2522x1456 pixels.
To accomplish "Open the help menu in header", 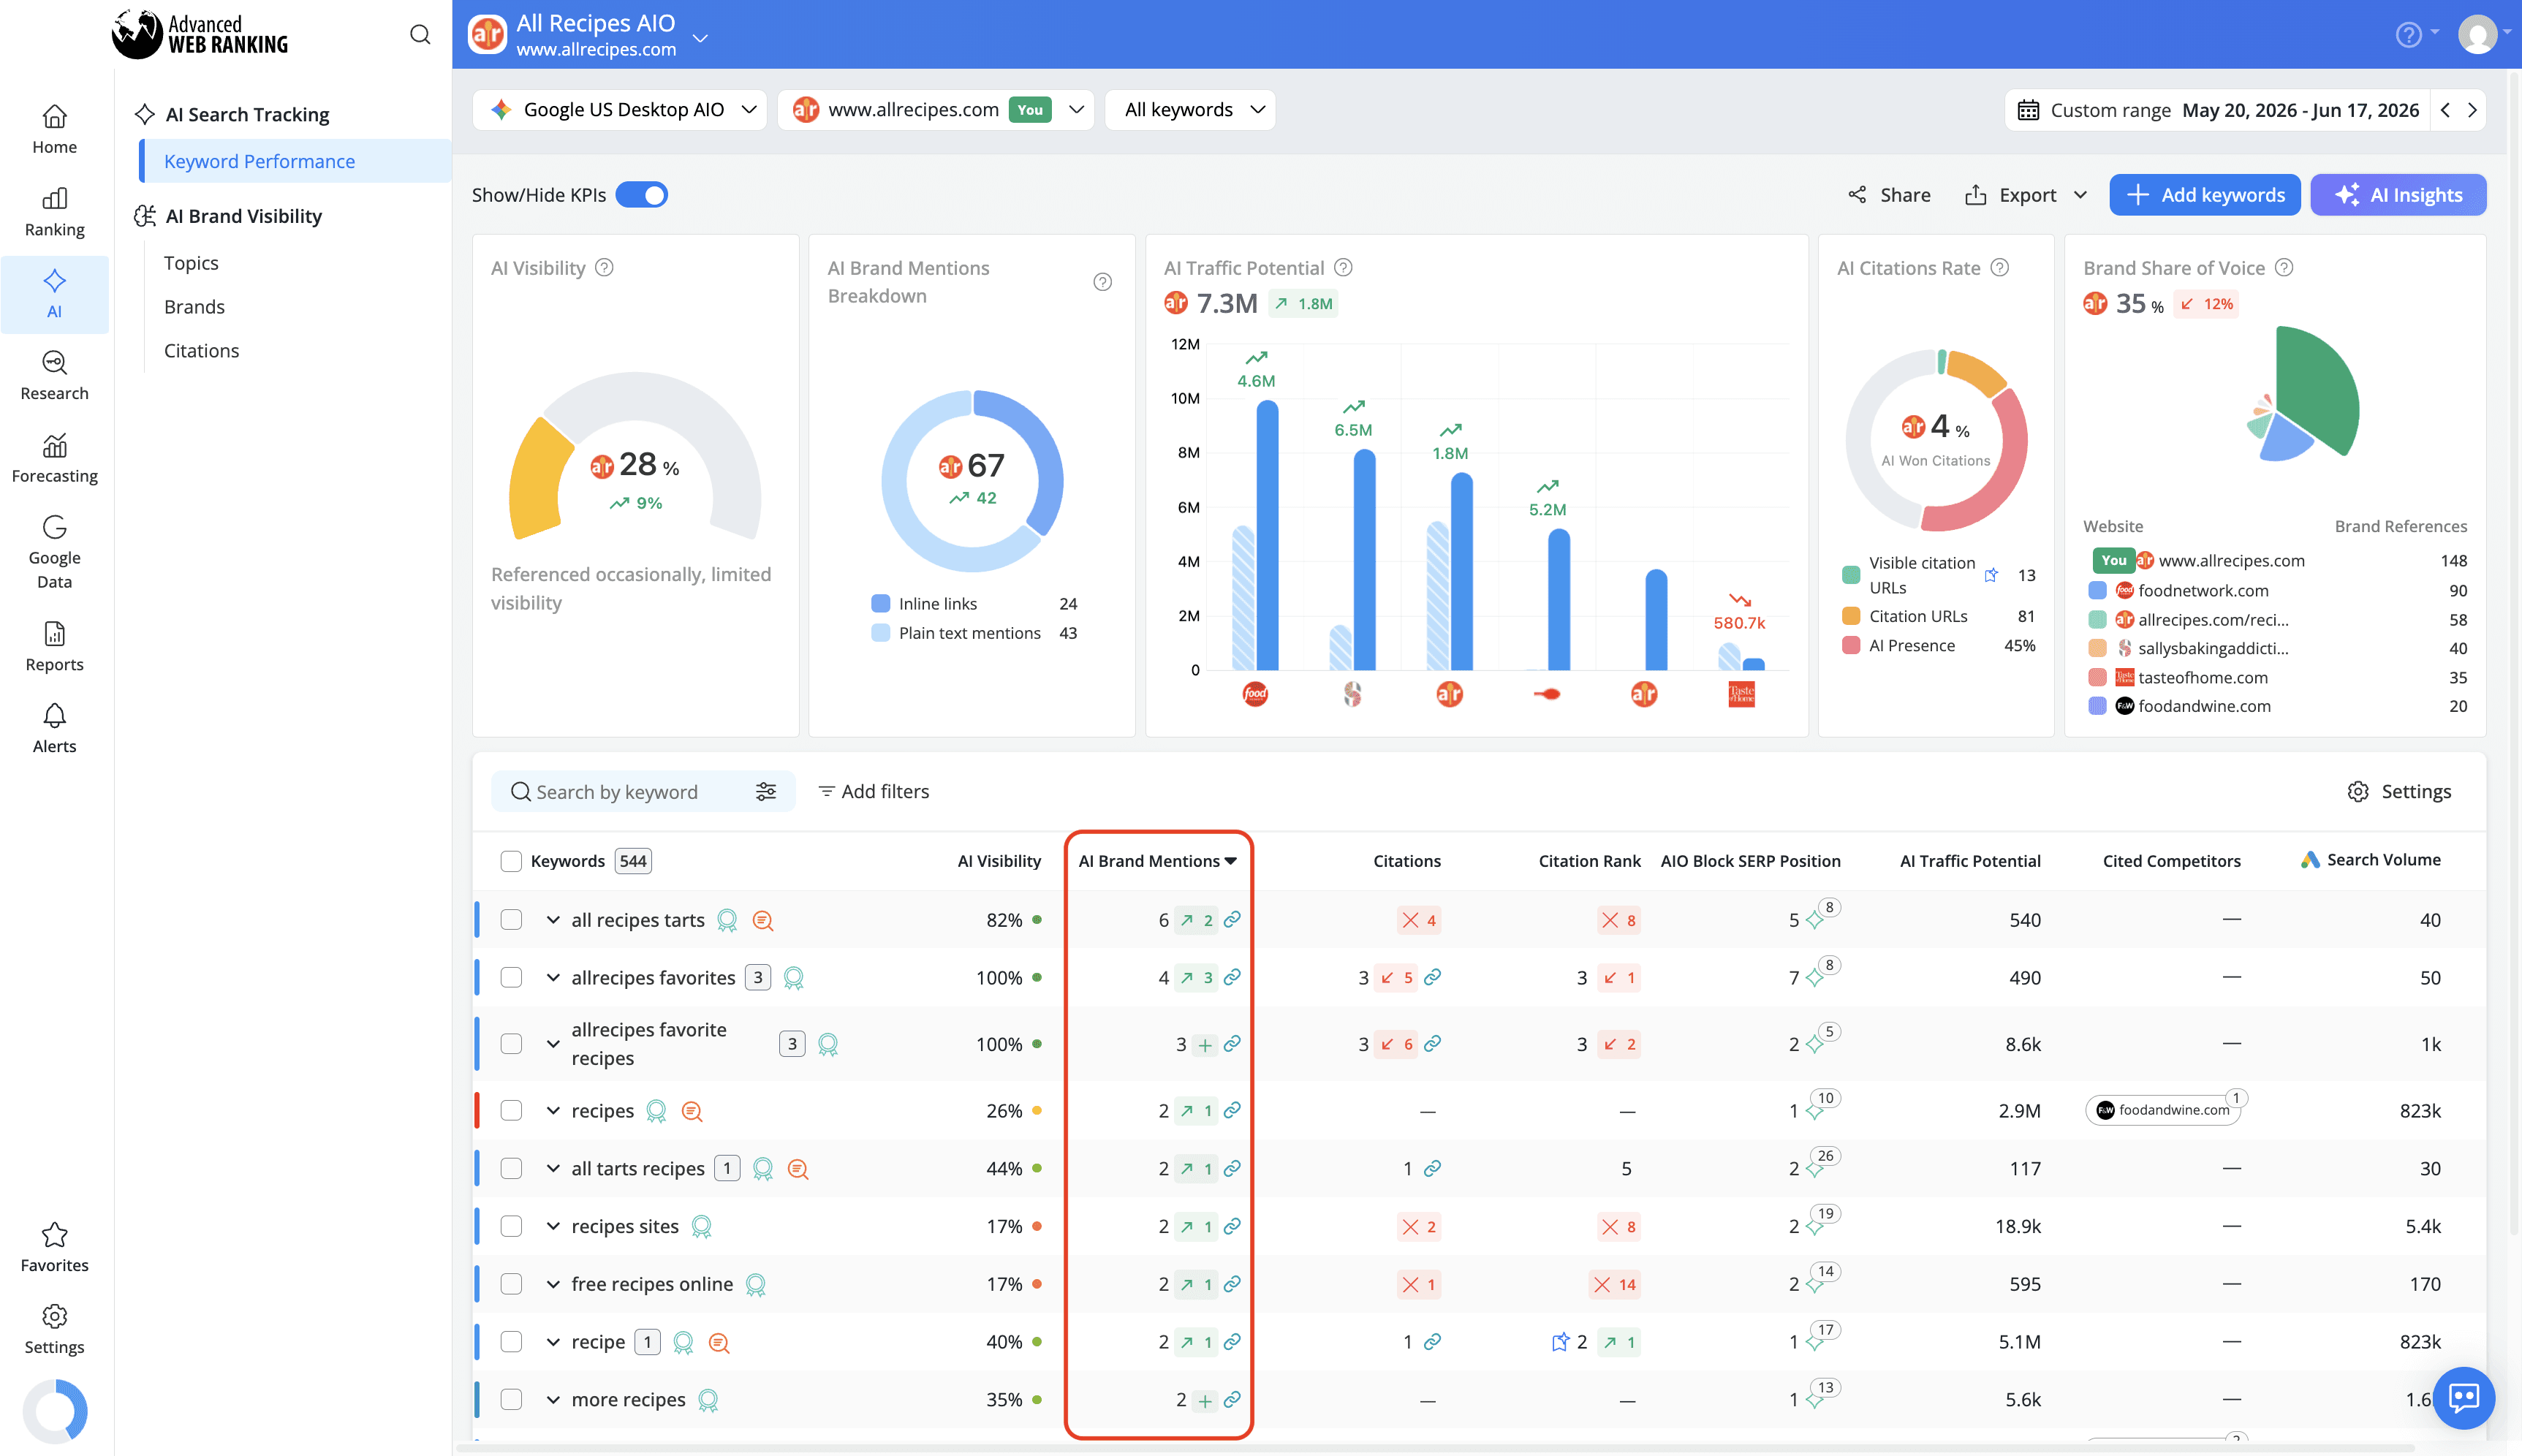I will click(x=2416, y=35).
